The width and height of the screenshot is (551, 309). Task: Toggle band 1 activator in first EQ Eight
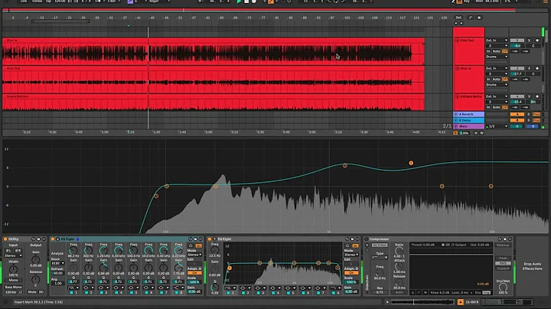click(72, 292)
